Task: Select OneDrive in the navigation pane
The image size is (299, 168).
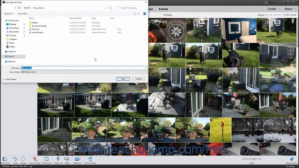Action: point(12,52)
